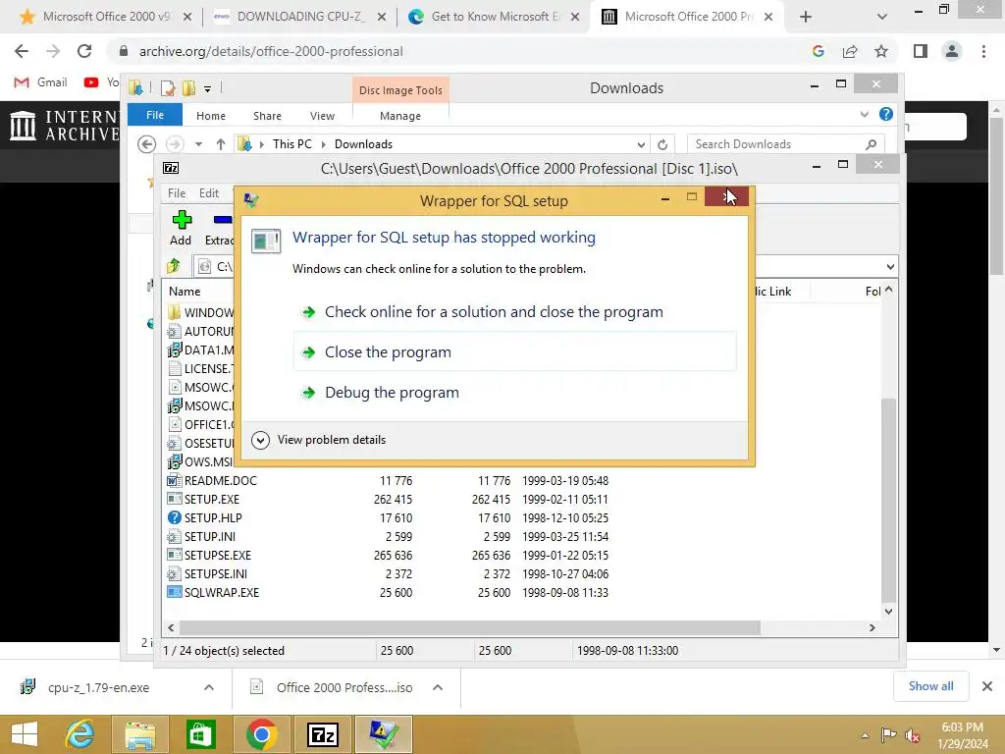This screenshot has height=754, width=1005.
Task: Open Chrome tab search chevron
Action: [x=882, y=17]
